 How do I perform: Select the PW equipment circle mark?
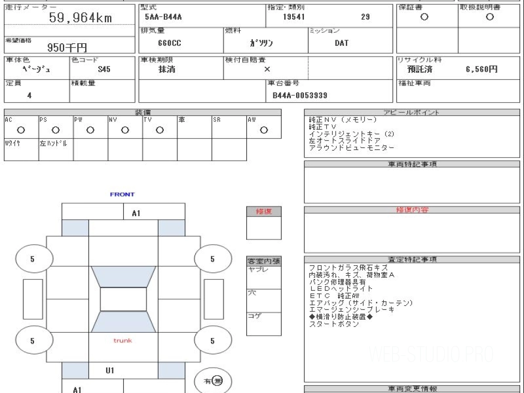(x=90, y=130)
